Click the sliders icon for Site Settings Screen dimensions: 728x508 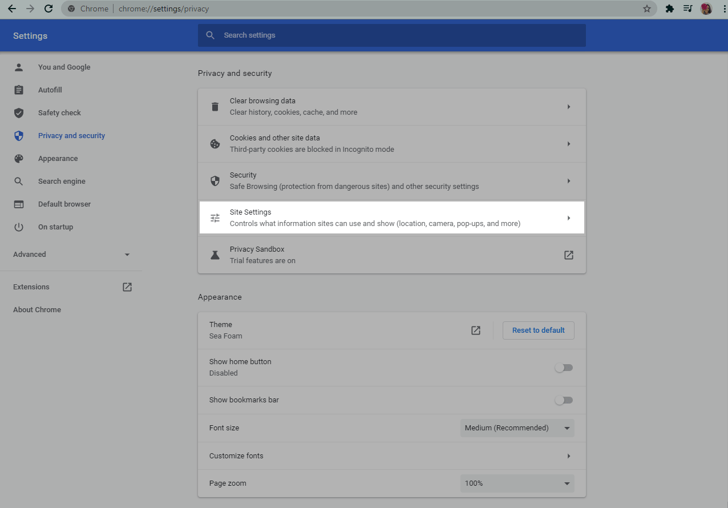[215, 218]
